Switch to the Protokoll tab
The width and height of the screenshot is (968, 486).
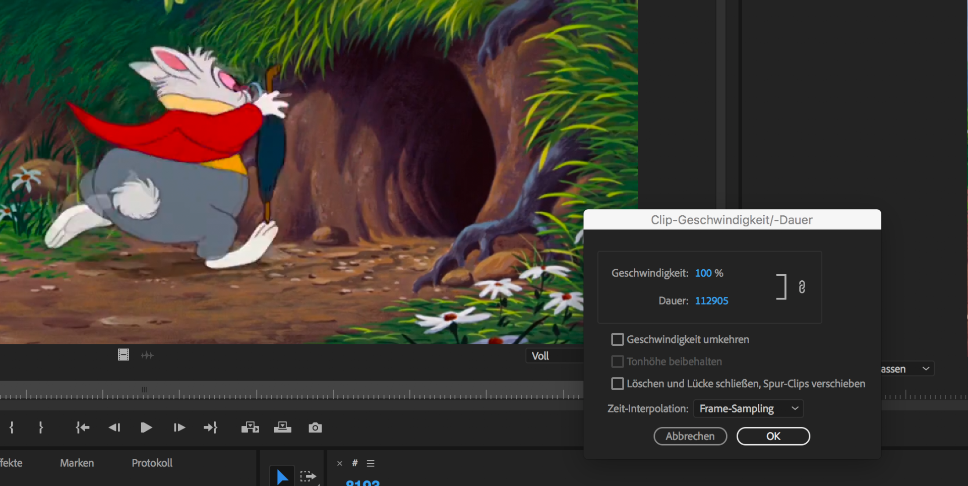point(152,463)
